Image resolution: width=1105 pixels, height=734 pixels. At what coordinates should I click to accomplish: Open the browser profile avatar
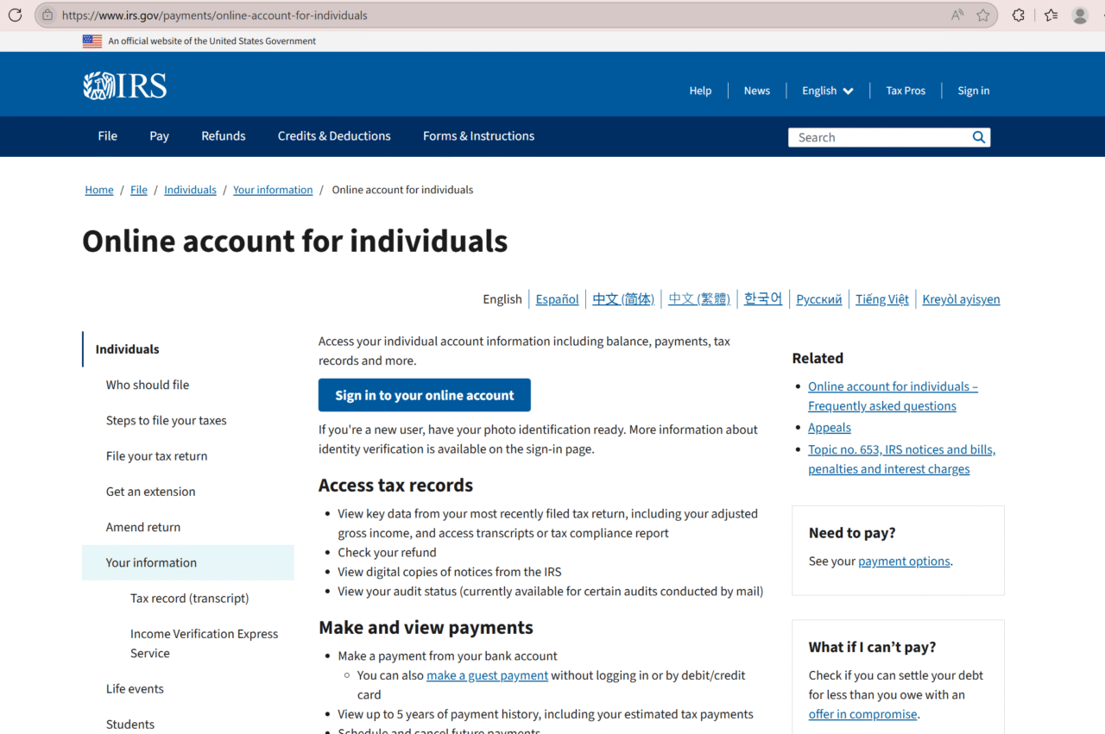(1080, 15)
